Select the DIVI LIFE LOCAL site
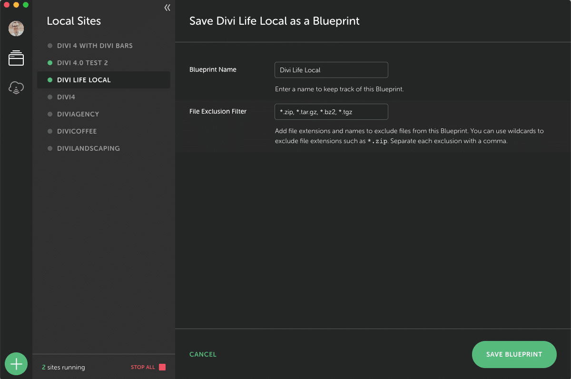The image size is (571, 379). point(84,80)
